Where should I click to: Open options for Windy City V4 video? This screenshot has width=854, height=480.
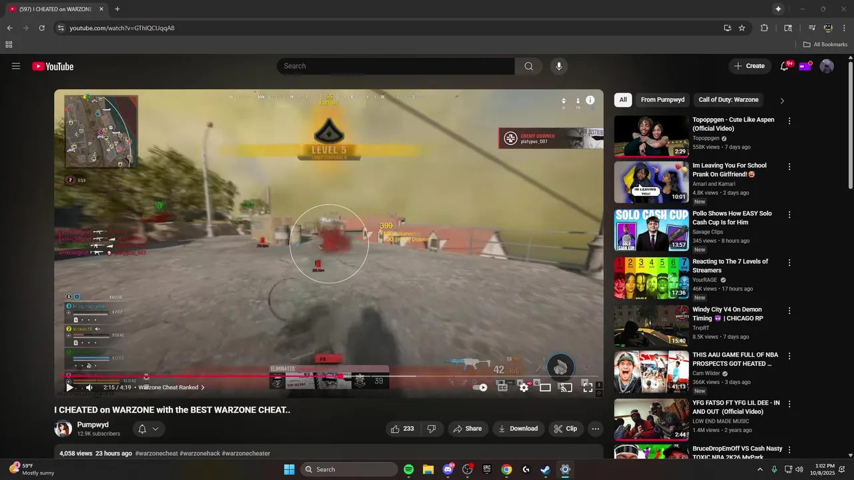click(789, 311)
